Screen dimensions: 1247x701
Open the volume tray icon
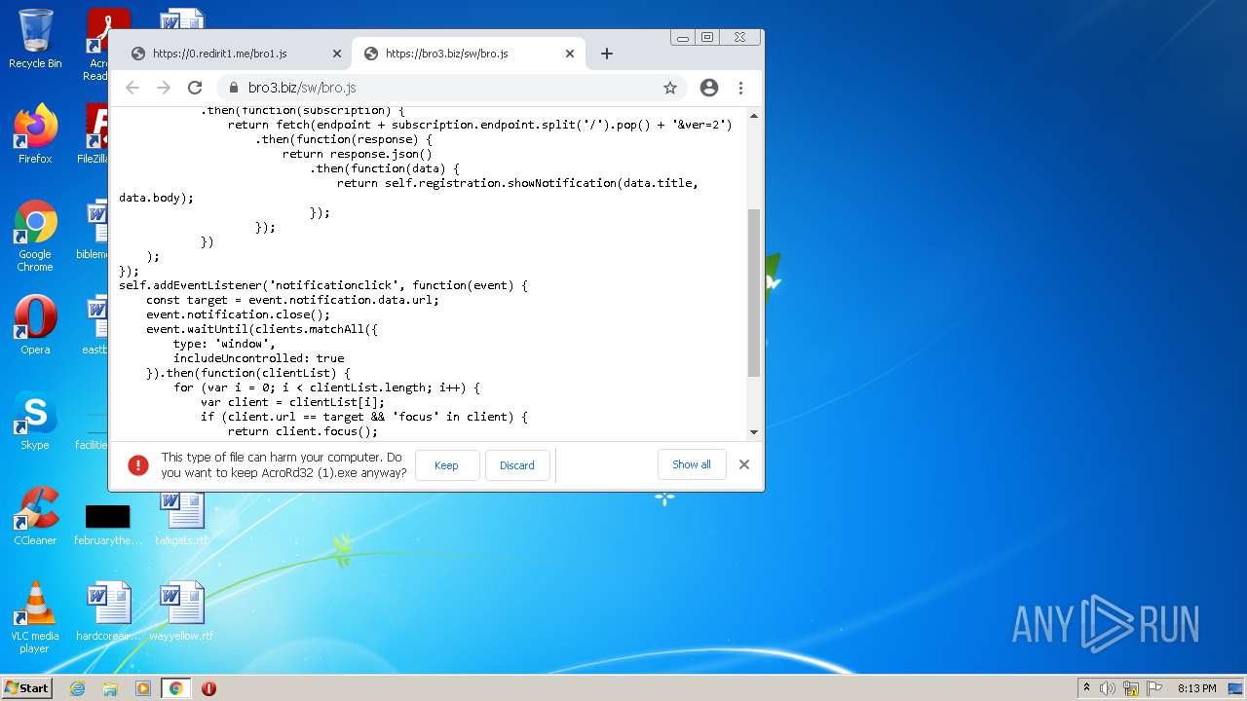pos(1108,688)
